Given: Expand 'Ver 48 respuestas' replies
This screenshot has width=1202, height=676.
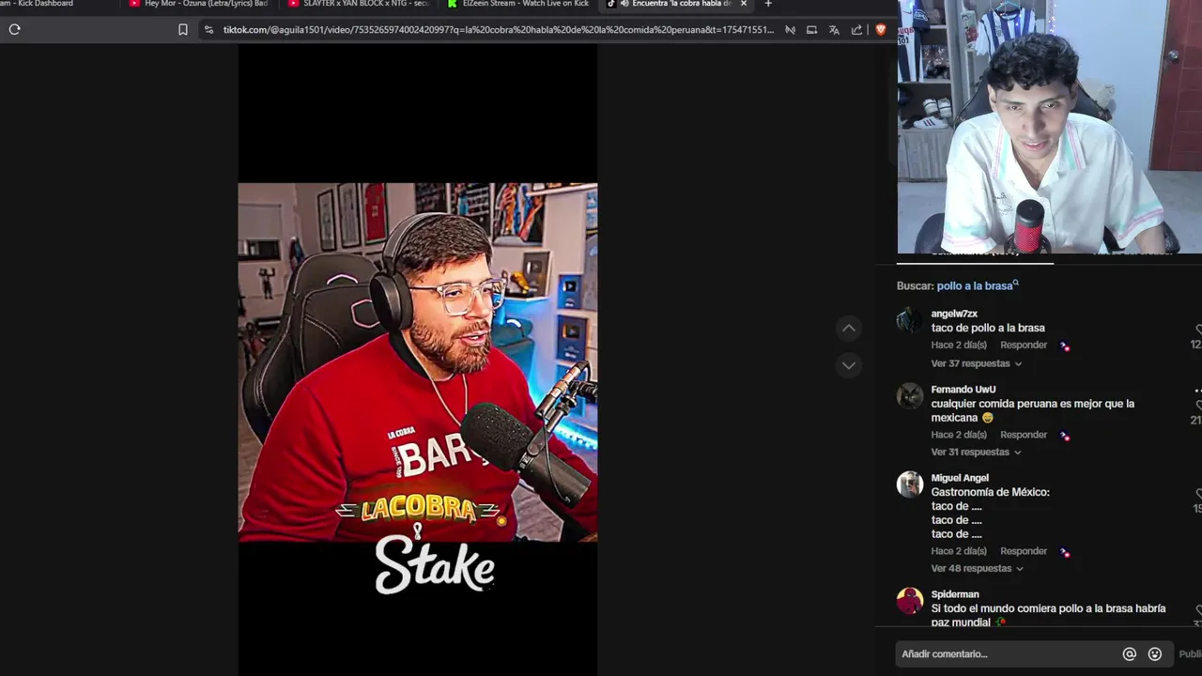Looking at the screenshot, I should coord(977,569).
